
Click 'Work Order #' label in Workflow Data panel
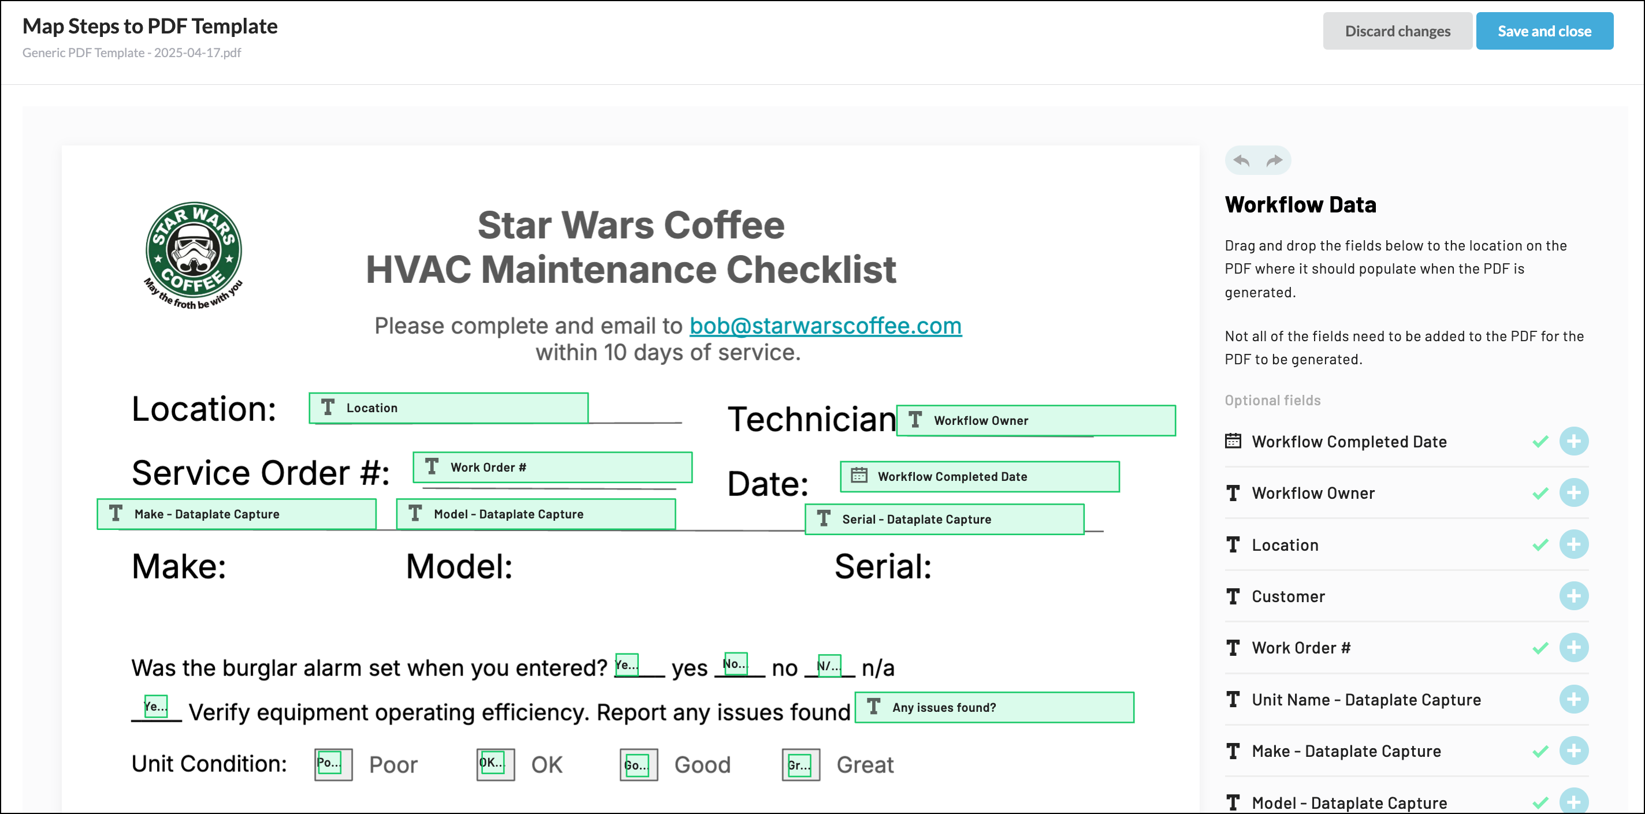[x=1301, y=649]
